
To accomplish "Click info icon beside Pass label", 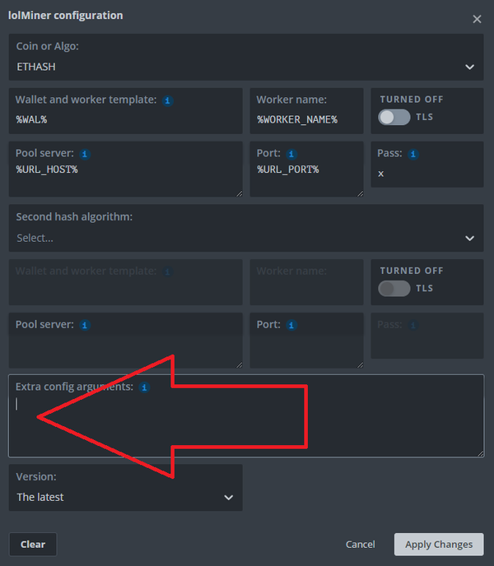I will (412, 154).
